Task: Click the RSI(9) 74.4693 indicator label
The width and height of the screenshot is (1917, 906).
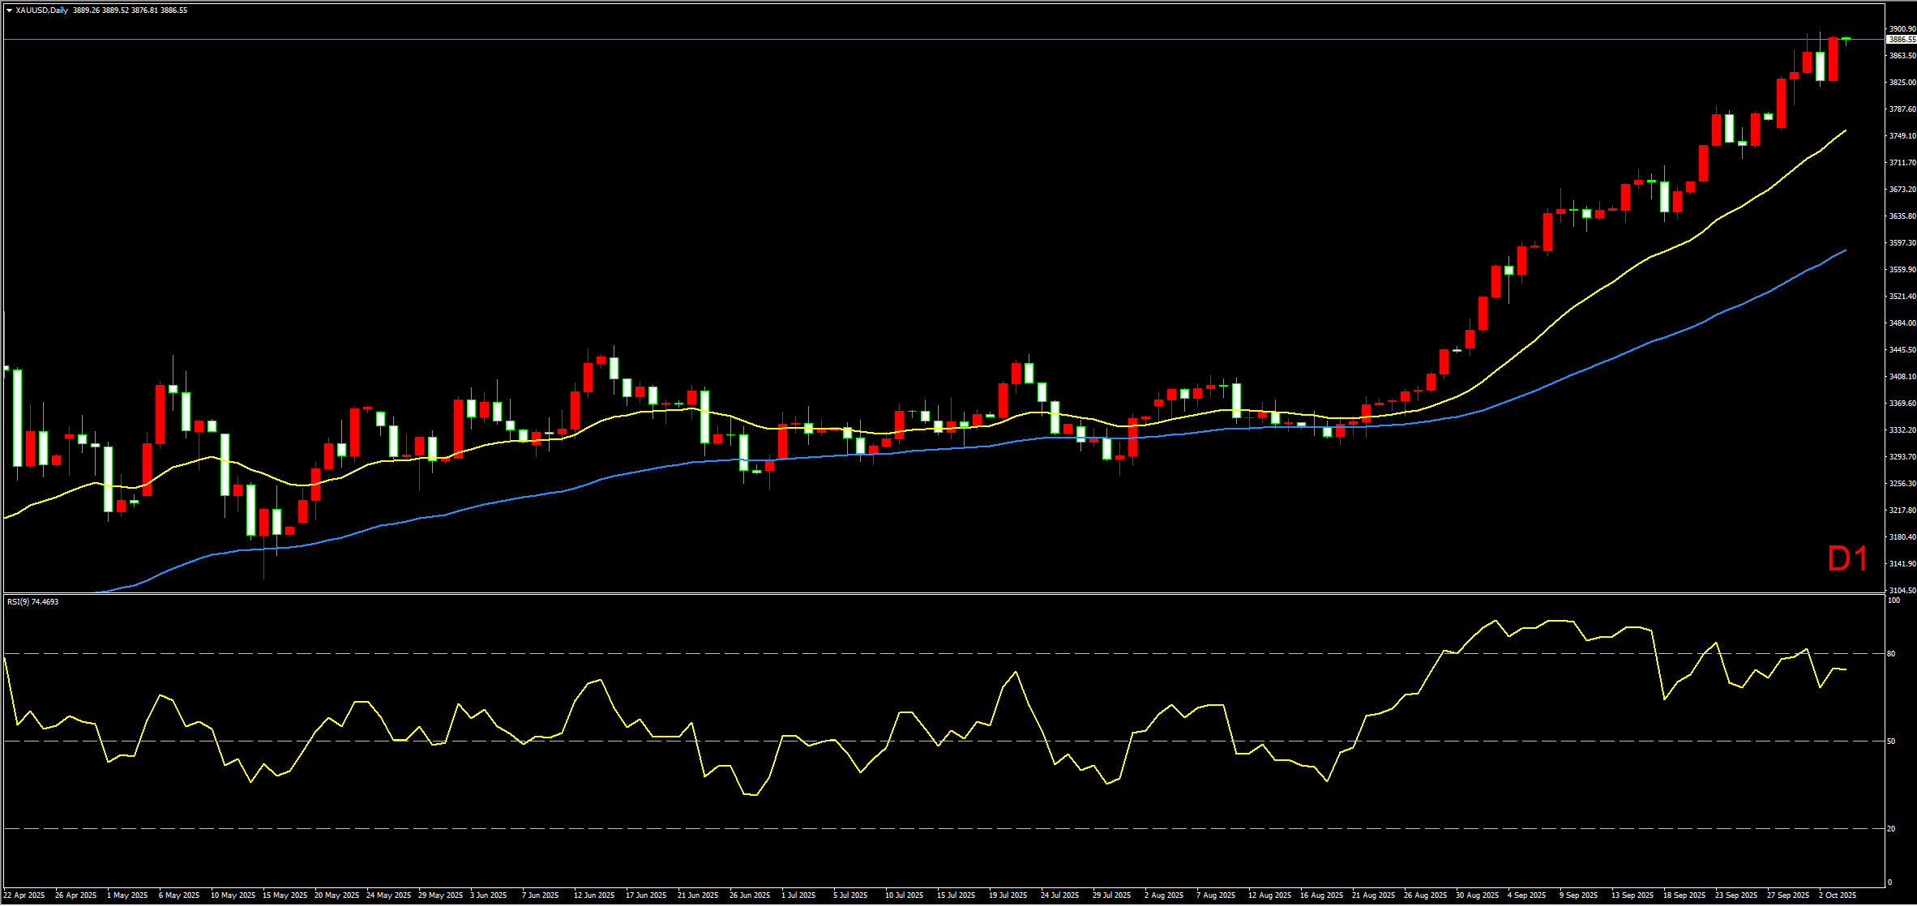Action: (x=32, y=602)
